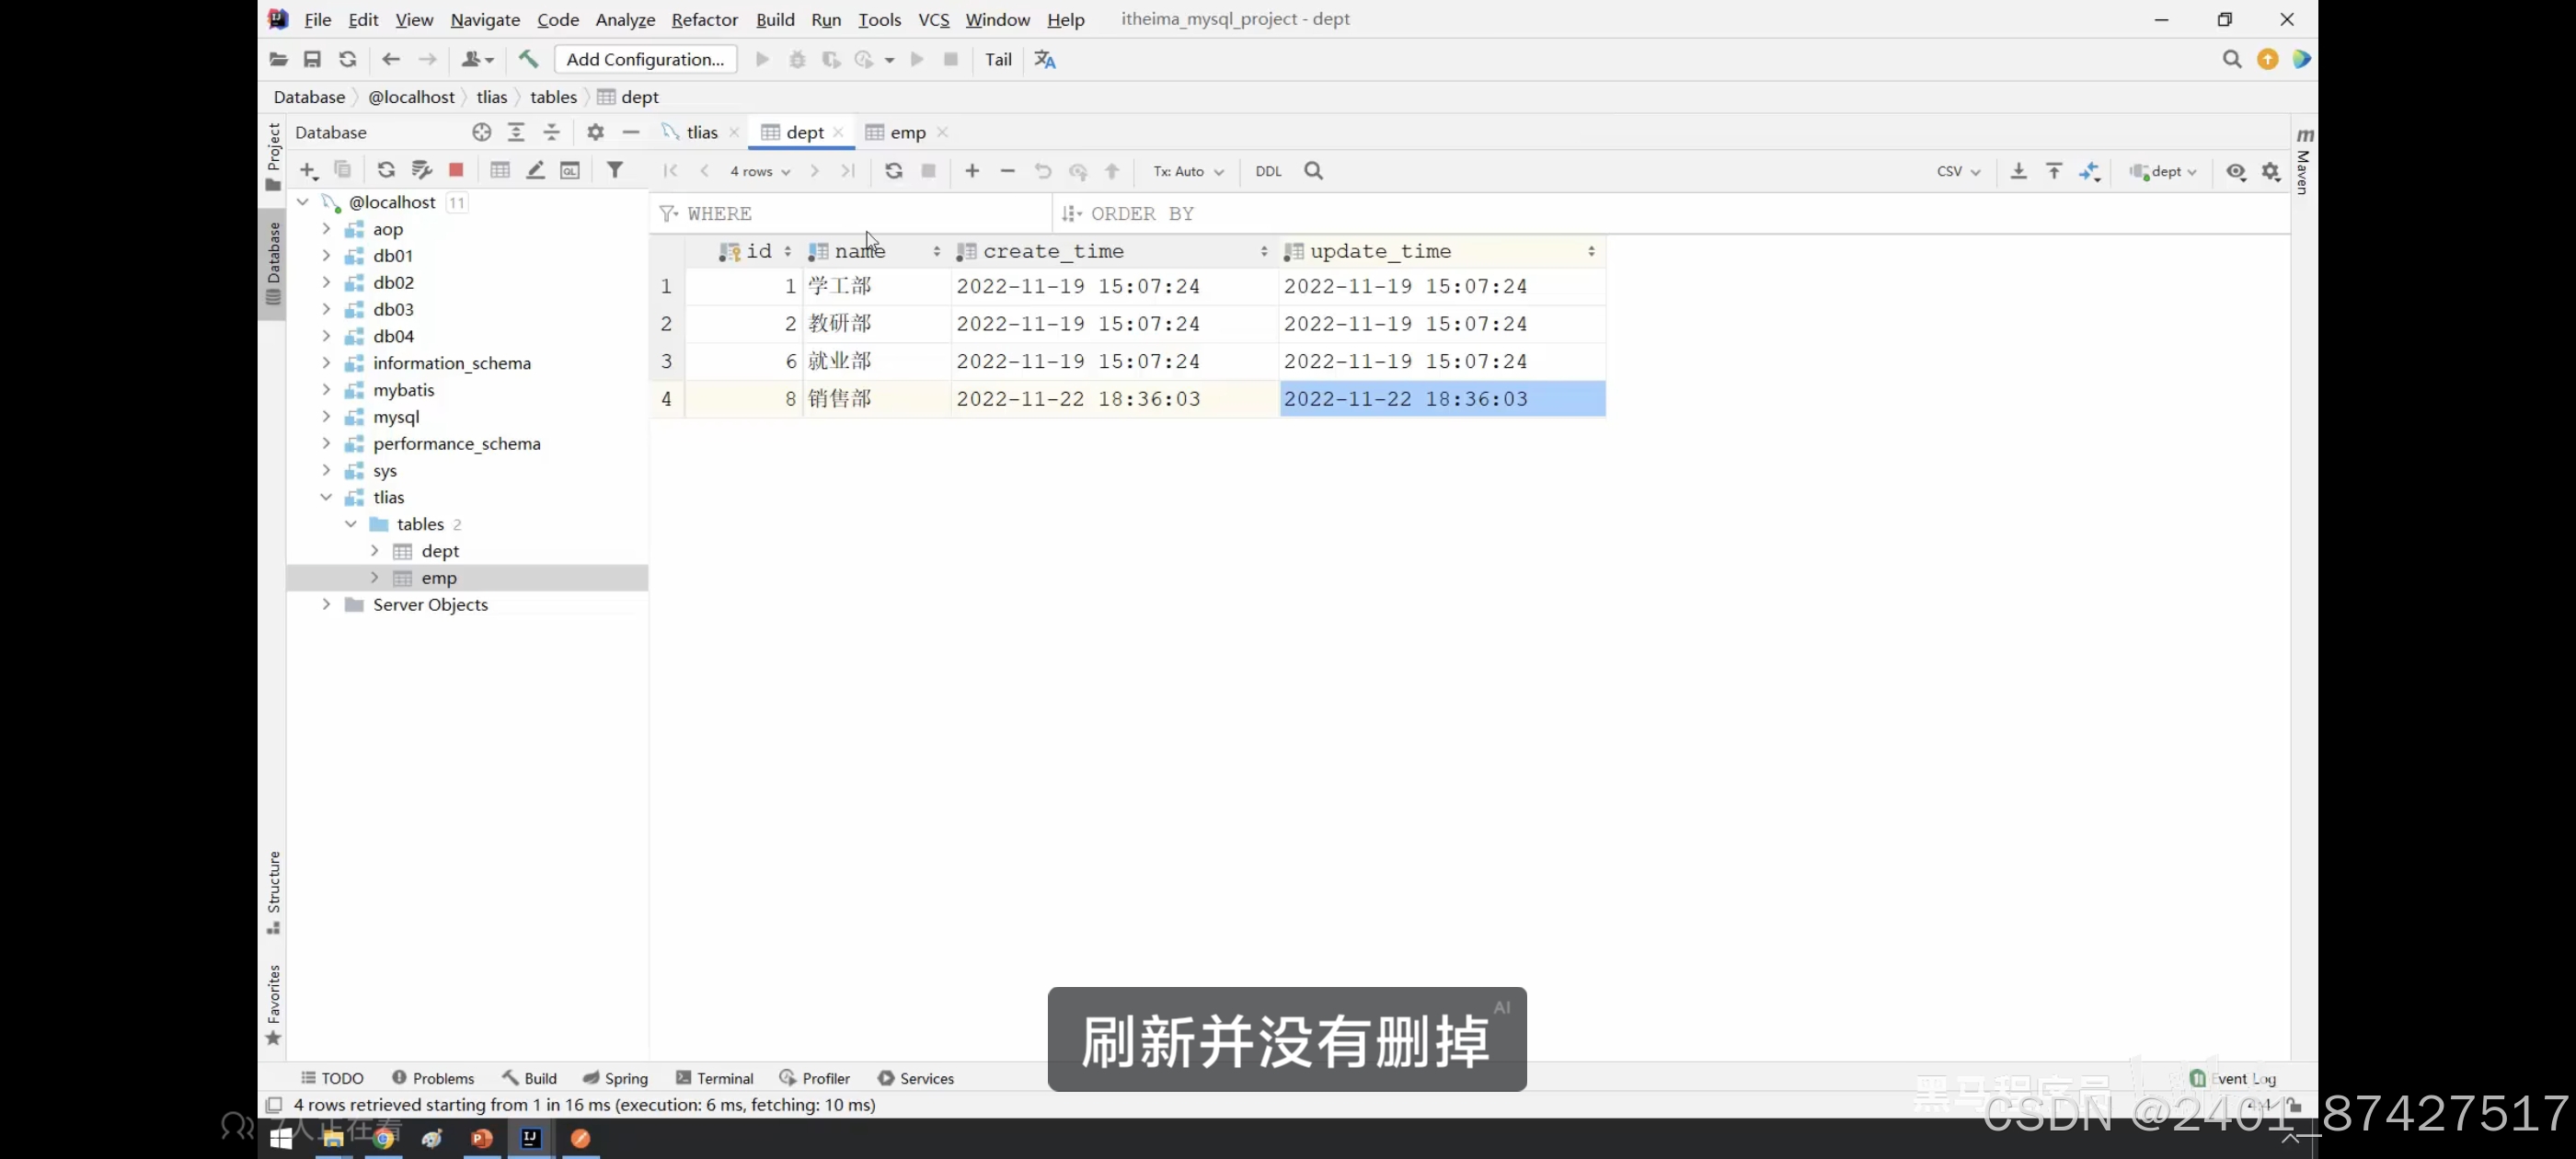Click the Reload Page refresh icon
Image resolution: width=2576 pixels, height=1159 pixels.
coord(893,171)
